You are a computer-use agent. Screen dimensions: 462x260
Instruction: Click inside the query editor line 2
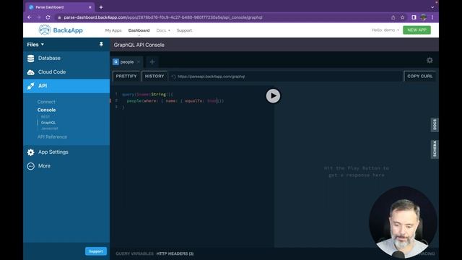click(x=175, y=101)
